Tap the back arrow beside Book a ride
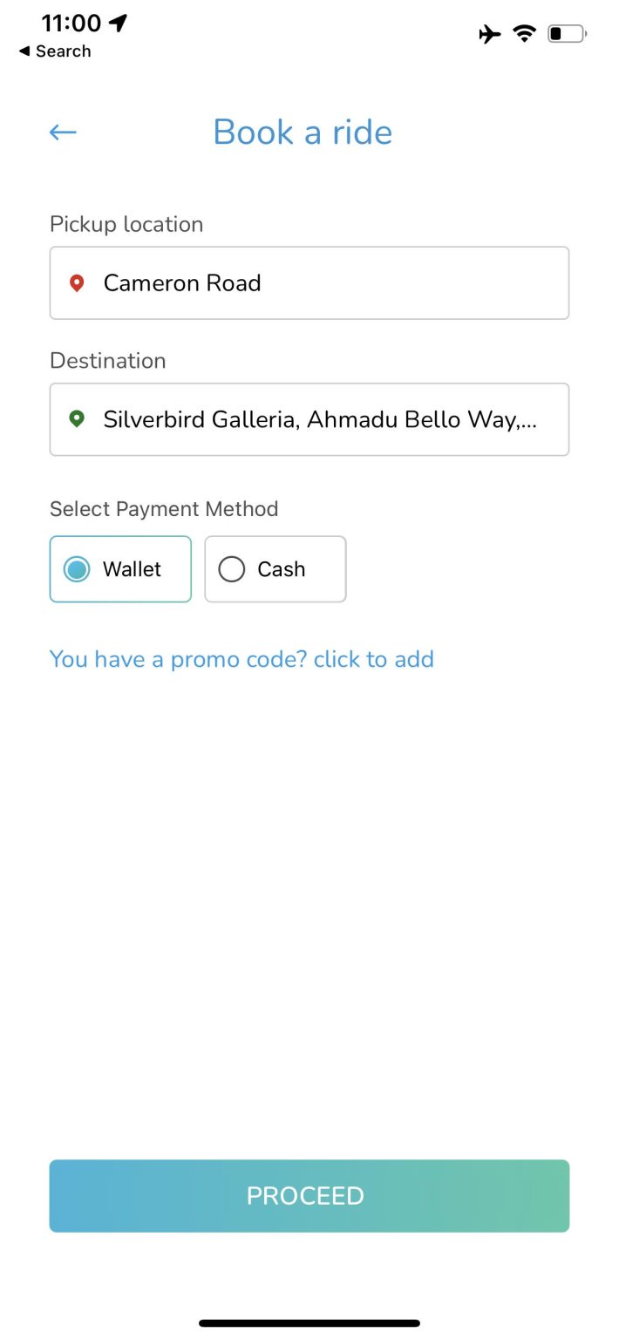This screenshot has height=1339, width=619. tap(61, 132)
